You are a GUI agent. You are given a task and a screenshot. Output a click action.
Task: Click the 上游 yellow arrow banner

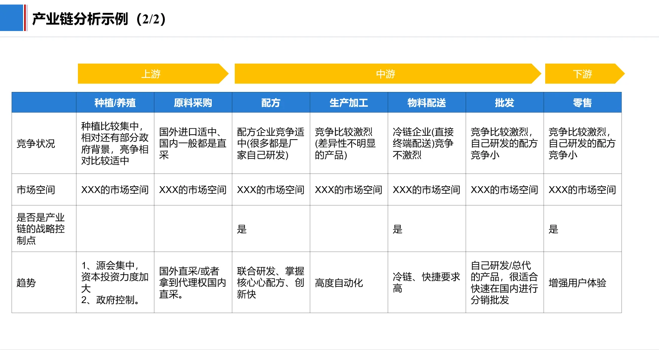[x=151, y=74]
